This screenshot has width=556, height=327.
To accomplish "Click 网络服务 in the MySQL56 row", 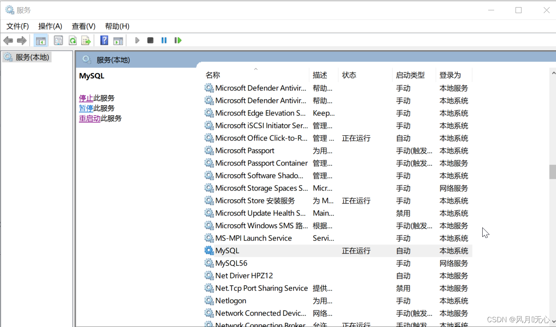I will coord(454,263).
